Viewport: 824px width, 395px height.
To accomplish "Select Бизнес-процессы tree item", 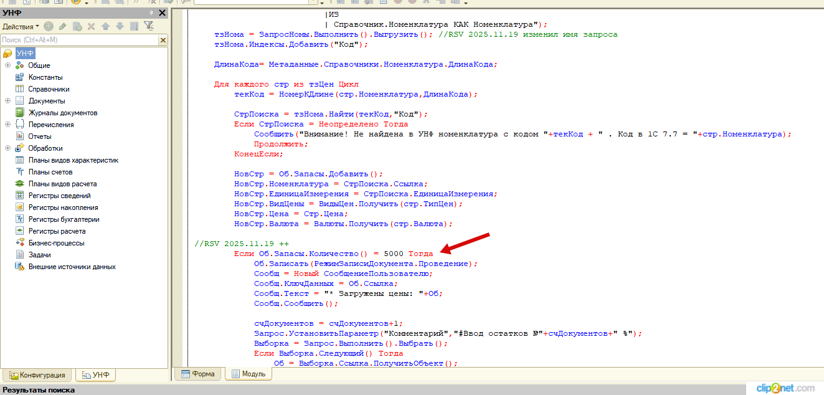I will coord(56,243).
